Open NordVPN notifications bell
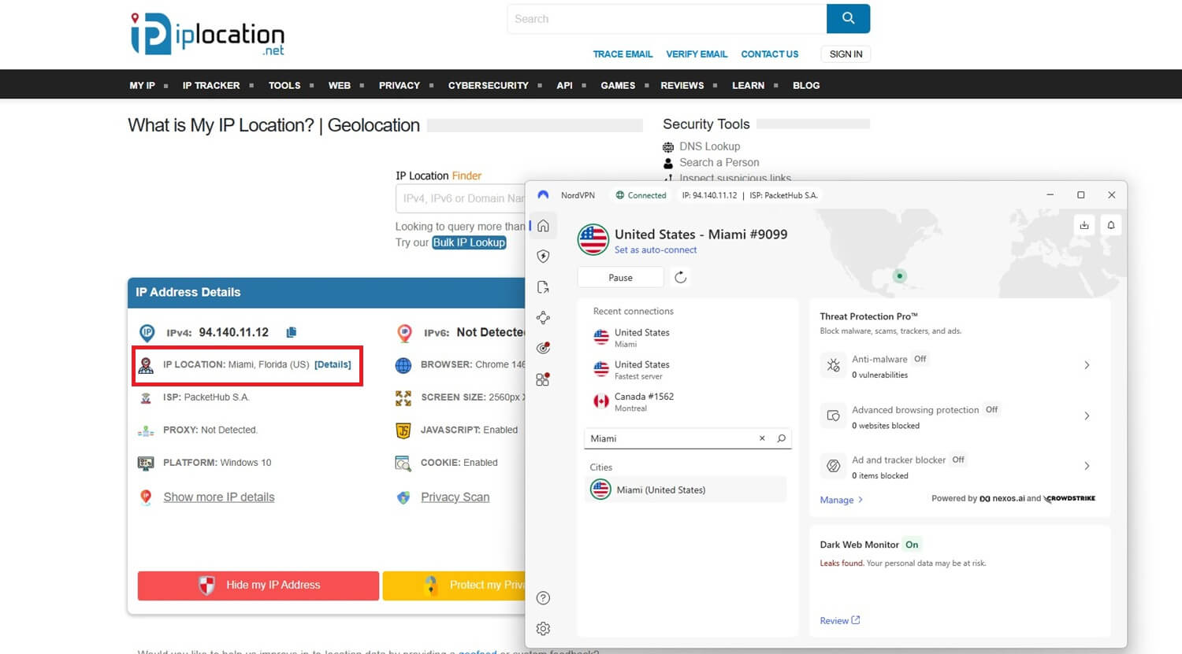The width and height of the screenshot is (1182, 654). tap(1111, 225)
